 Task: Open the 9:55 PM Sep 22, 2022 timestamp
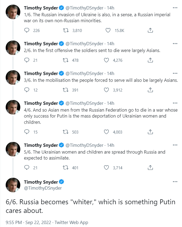(x=28, y=222)
